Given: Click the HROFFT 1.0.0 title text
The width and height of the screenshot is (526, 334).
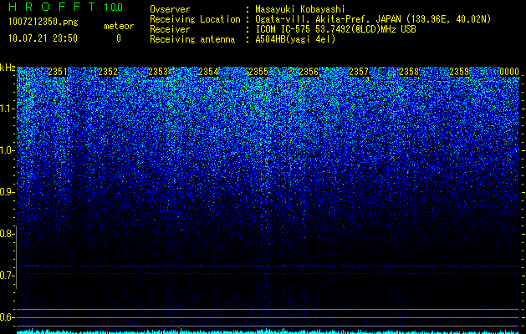Looking at the screenshot, I should pos(65,7).
